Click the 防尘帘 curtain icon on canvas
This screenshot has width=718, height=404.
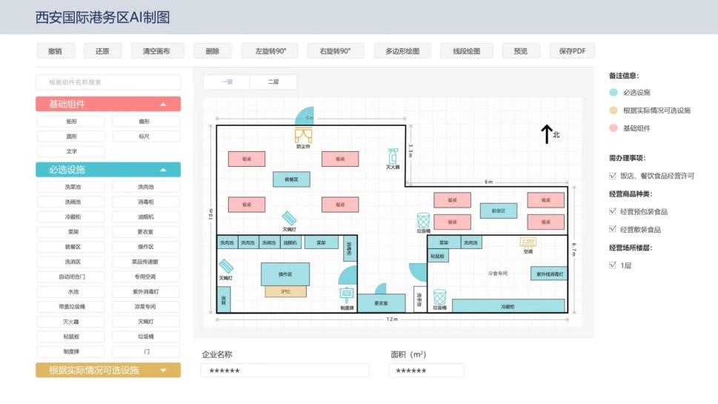pos(303,135)
